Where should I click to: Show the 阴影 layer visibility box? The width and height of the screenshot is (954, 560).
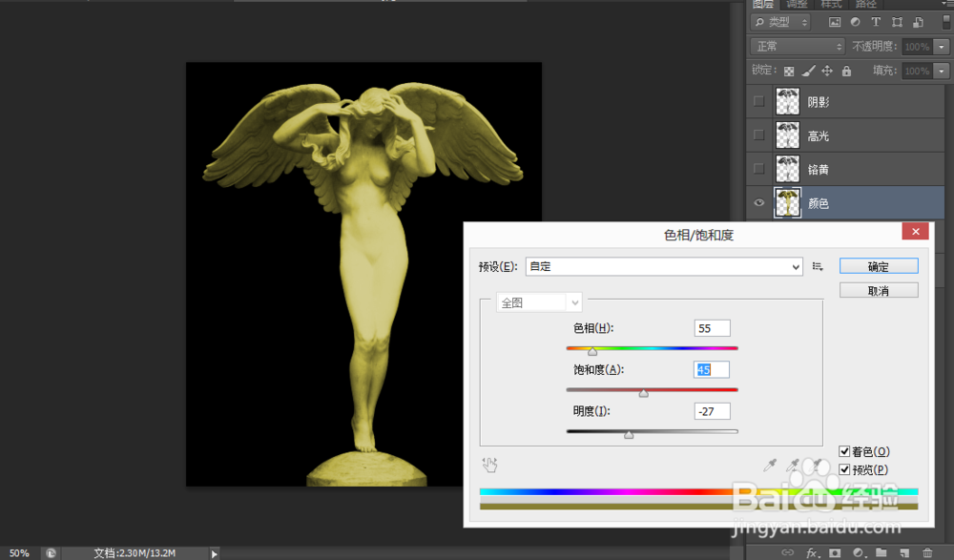point(758,101)
